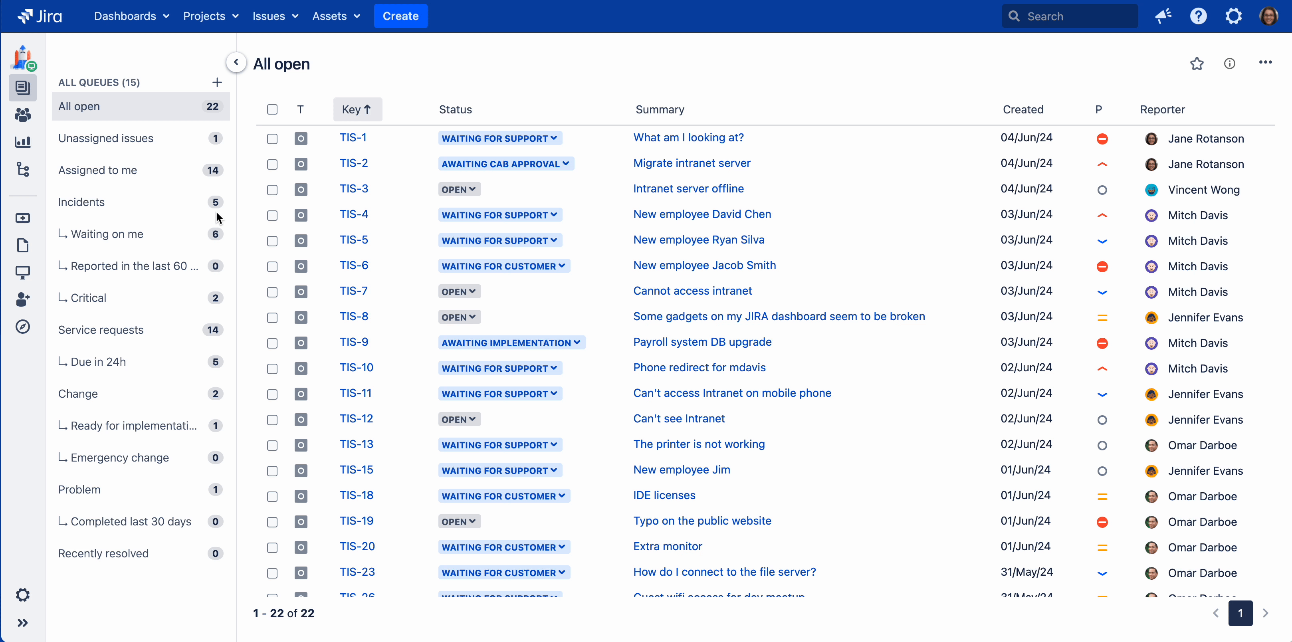The width and height of the screenshot is (1292, 642).
Task: Toggle checkbox for TIS-8 issue row
Action: click(272, 317)
